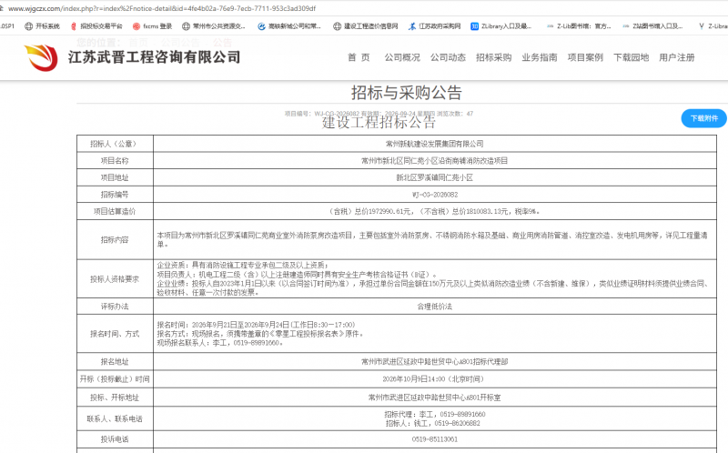Click the browser address bar URL

[x=162, y=8]
